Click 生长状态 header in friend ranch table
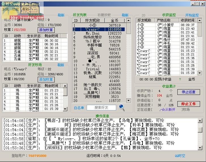Screen dimensions: 206x162 [x=34, y=86]
